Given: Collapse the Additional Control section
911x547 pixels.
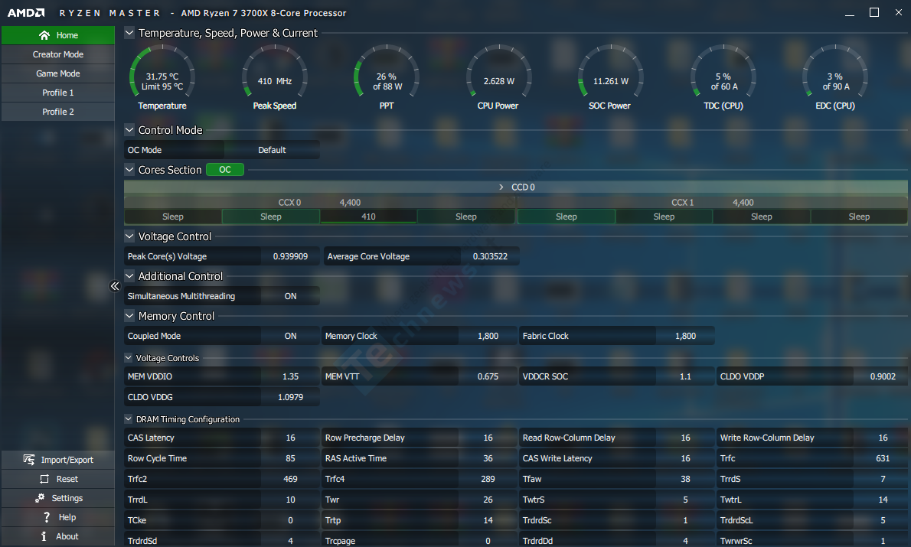Looking at the screenshot, I should [129, 276].
